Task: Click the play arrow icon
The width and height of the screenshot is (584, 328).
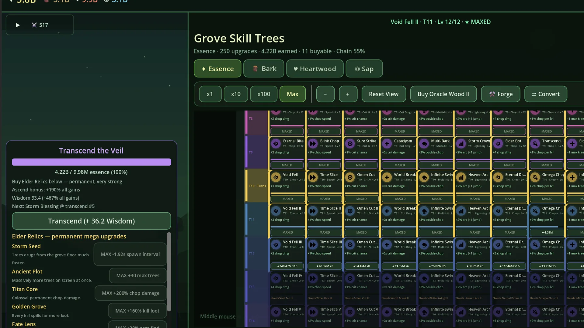Action: (x=18, y=25)
